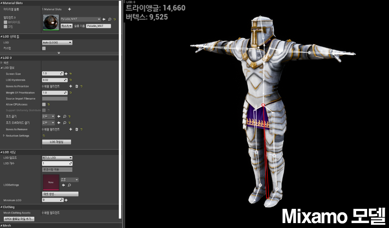This screenshot has width=389, height=228.
Task: Use selected asset arrow for 포즈 굽기
Action: (x=59, y=116)
